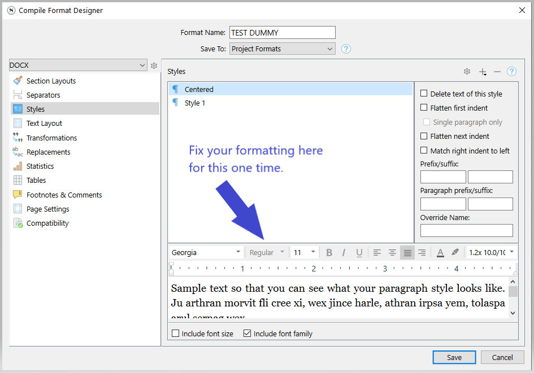534x373 pixels.
Task: Open the Transformations pane
Action: (85, 137)
